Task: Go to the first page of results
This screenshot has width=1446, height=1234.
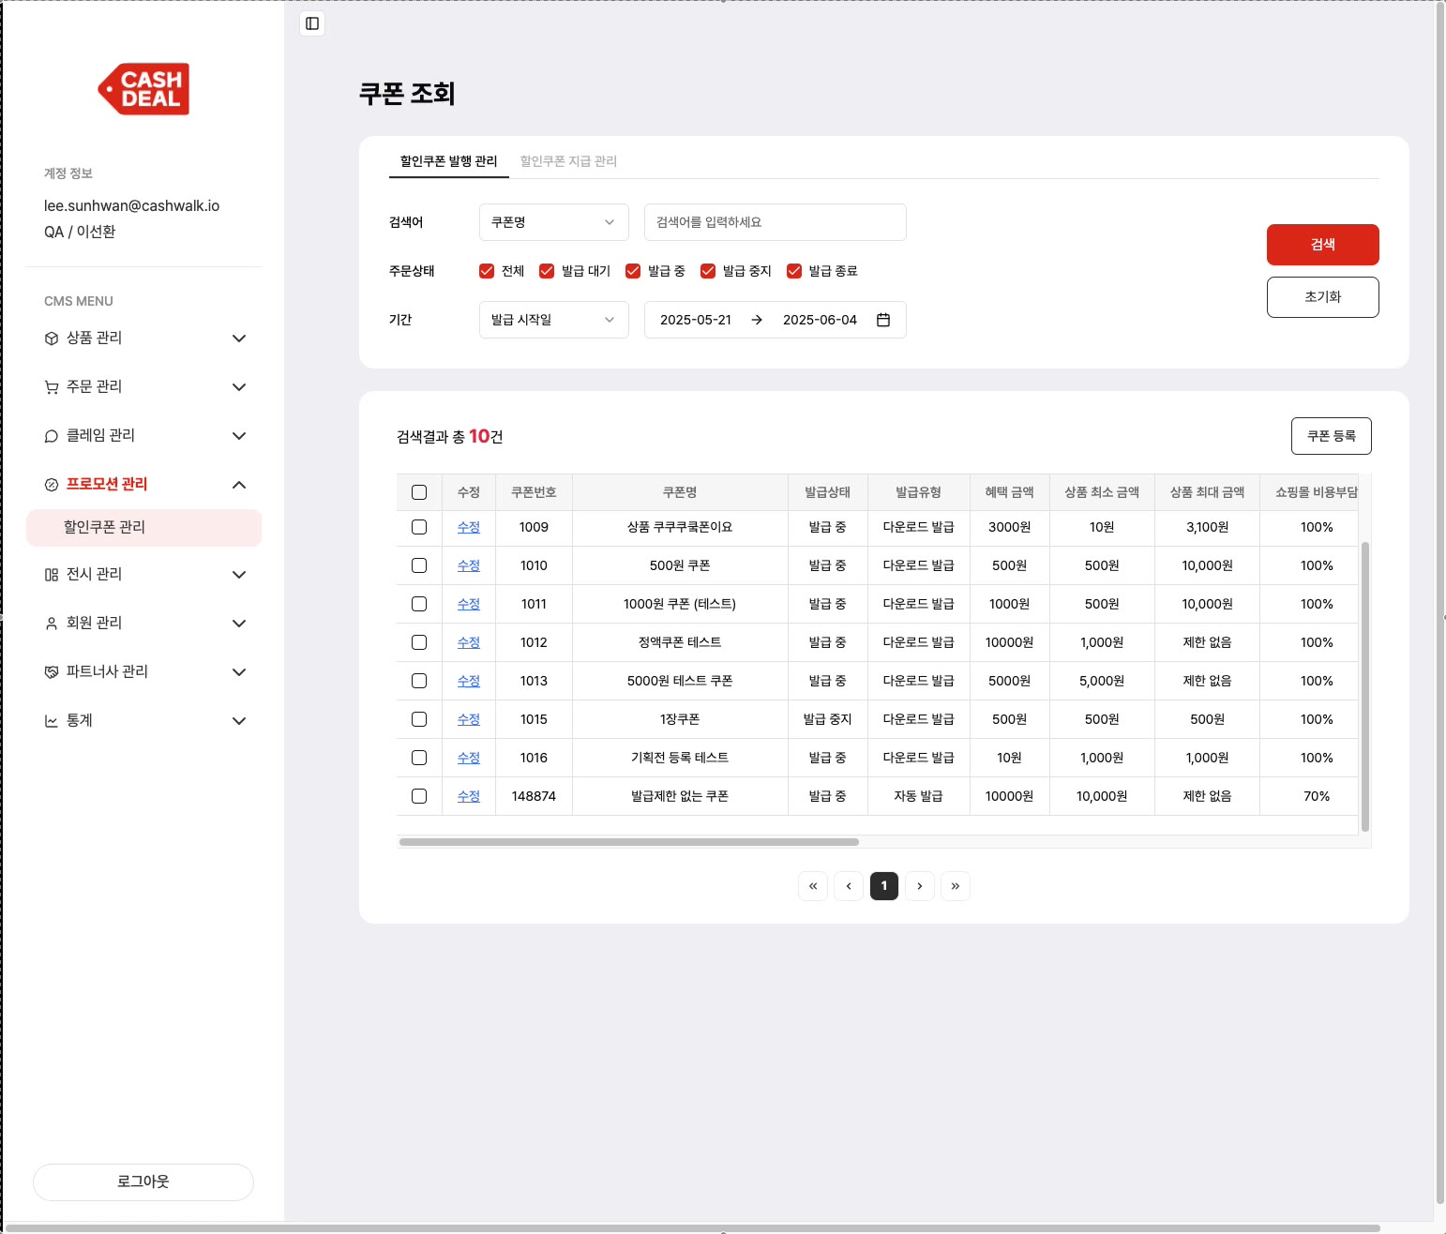Action: click(x=812, y=886)
